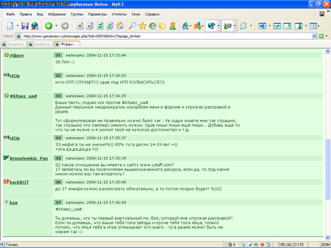Click the magnifier Search icon
The width and height of the screenshot is (331, 248).
132,26
